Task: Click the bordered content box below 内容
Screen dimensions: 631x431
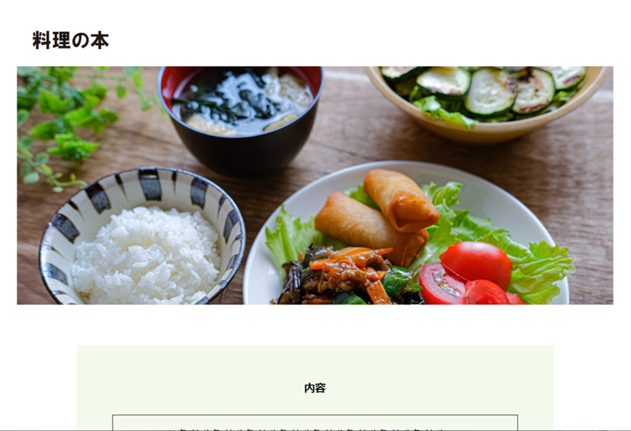Action: (x=315, y=423)
